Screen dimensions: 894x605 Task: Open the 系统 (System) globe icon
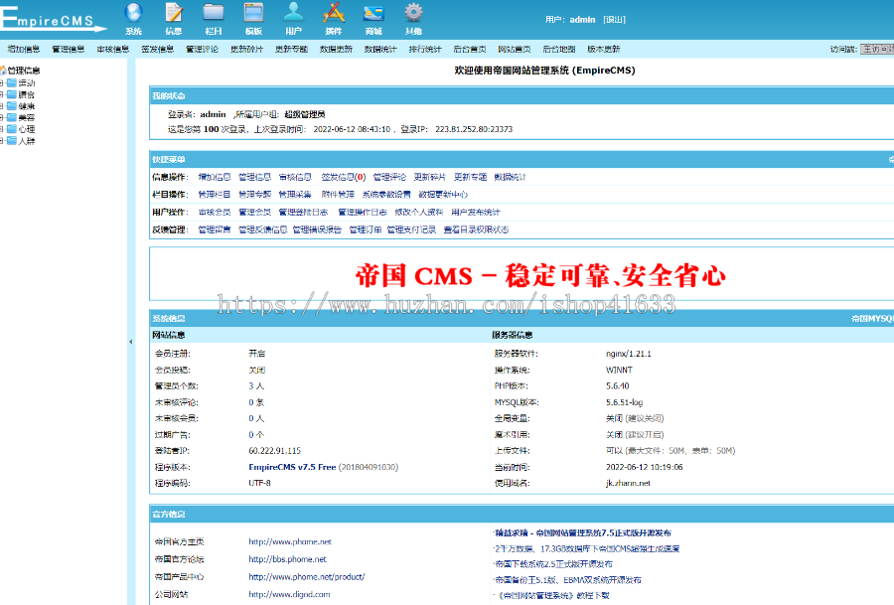[133, 13]
